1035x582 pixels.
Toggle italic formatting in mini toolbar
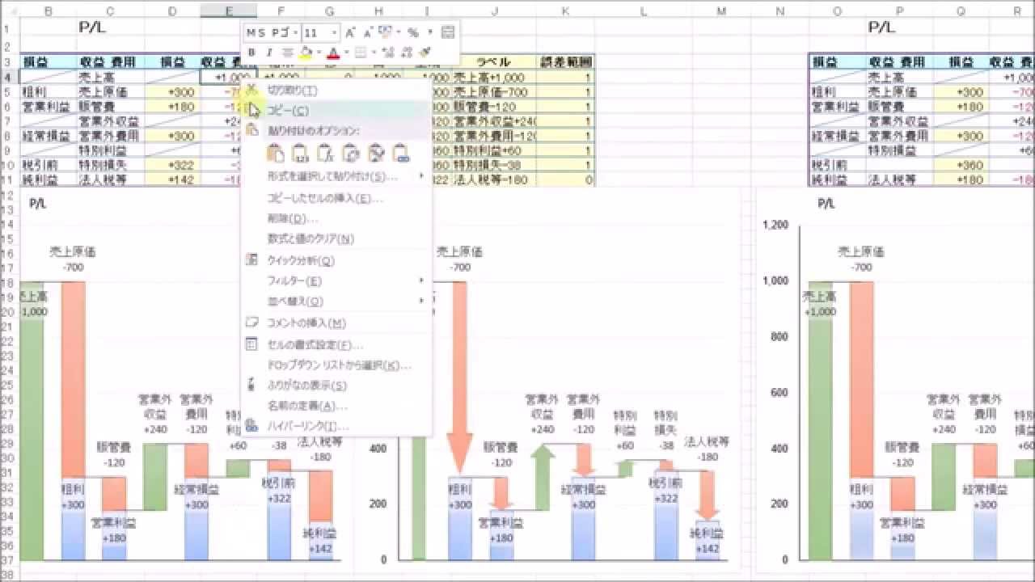pos(268,53)
